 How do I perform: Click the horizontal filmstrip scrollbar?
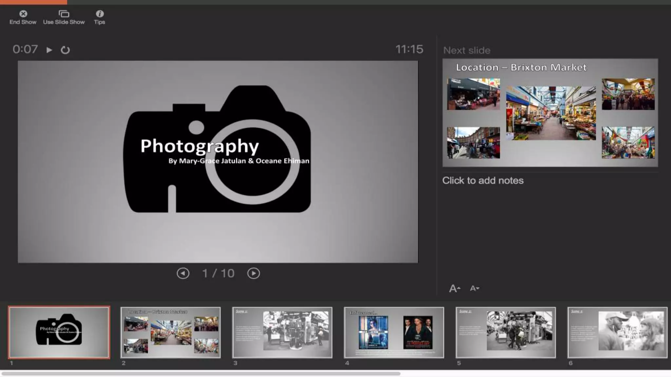tap(201, 373)
